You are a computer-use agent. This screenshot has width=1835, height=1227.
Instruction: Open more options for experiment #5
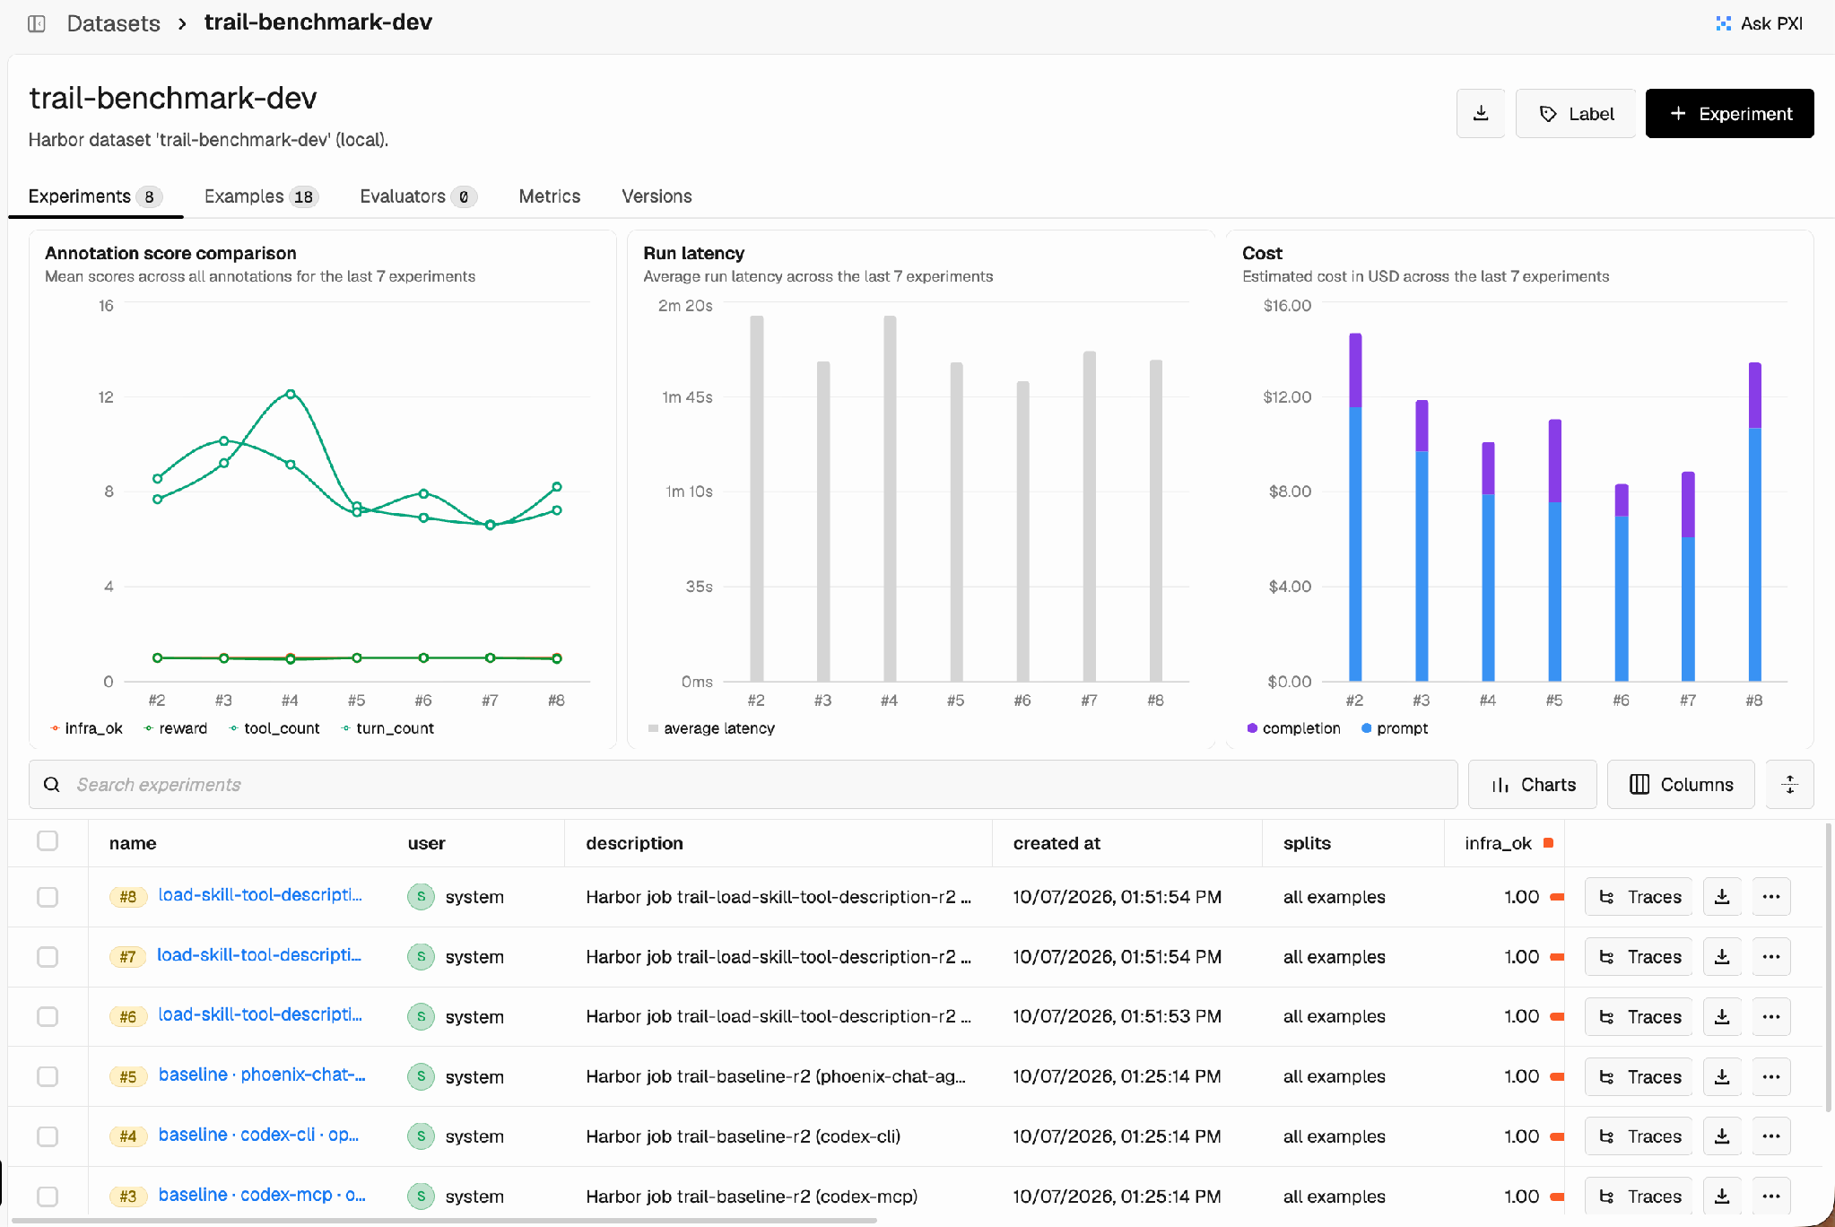[x=1771, y=1076]
